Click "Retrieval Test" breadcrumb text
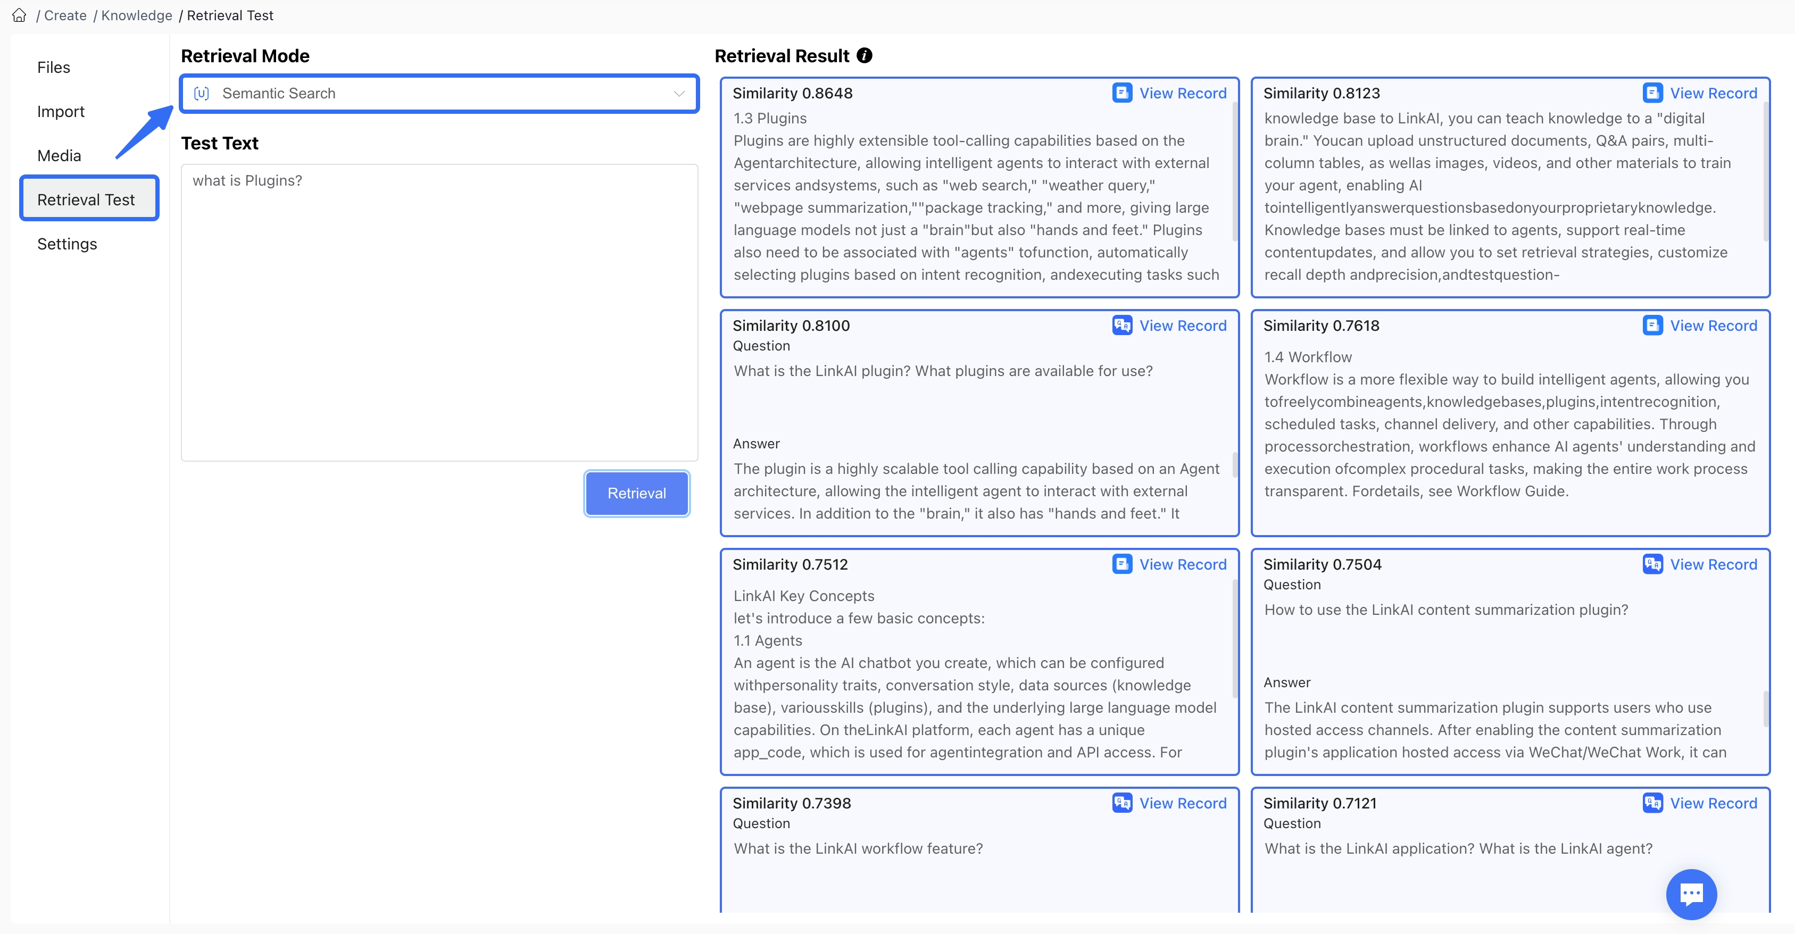The height and width of the screenshot is (934, 1795). pos(230,15)
